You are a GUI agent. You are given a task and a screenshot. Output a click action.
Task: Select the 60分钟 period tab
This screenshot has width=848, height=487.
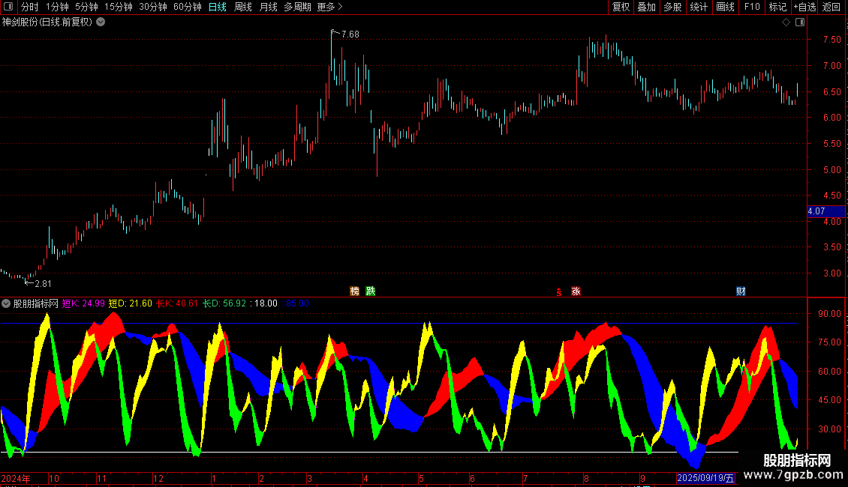click(187, 7)
